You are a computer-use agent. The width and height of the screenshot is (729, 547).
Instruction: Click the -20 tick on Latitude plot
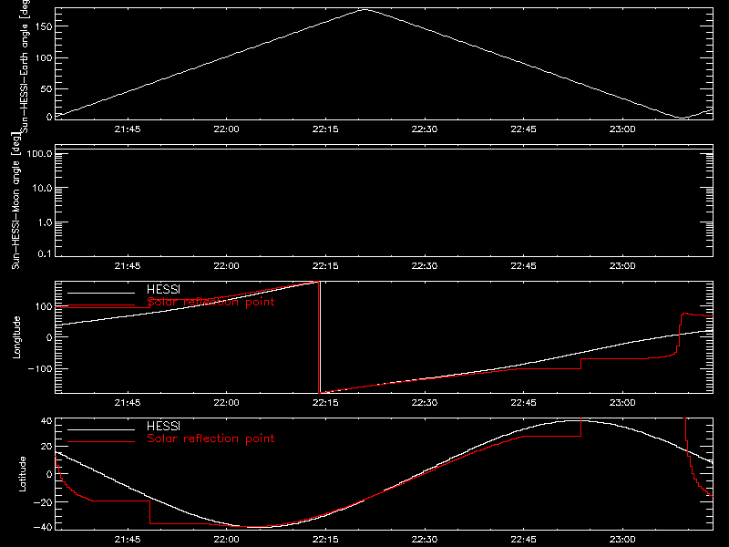[x=43, y=502]
